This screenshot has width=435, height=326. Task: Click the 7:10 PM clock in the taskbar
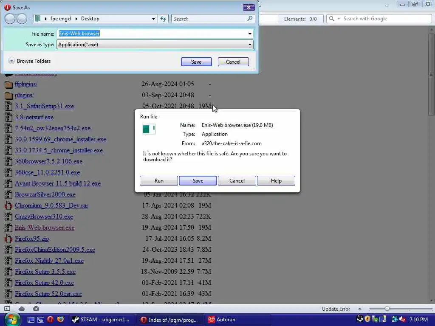pyautogui.click(x=418, y=319)
